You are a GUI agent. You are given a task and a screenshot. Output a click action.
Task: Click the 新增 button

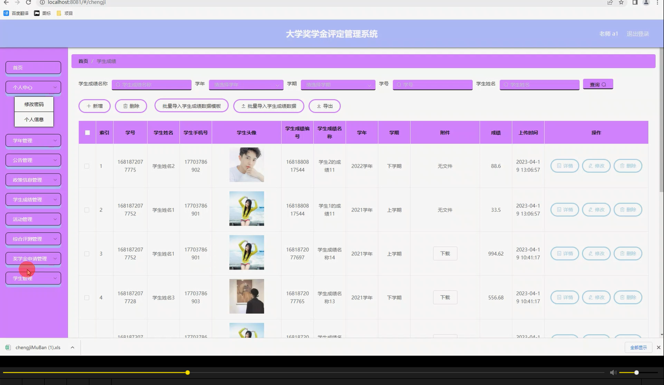pos(95,106)
